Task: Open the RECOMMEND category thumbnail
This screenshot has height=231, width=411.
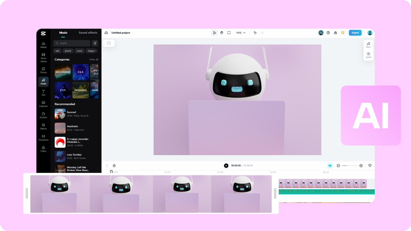Action: [x=63, y=72]
